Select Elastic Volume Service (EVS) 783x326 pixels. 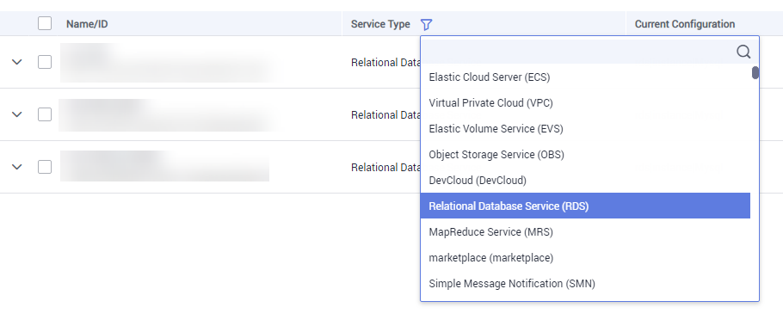pyautogui.click(x=585, y=129)
